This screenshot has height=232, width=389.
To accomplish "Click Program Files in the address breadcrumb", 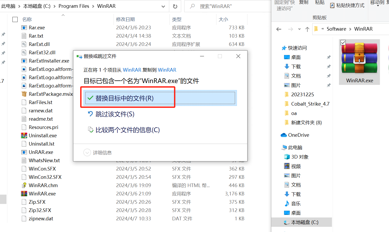I will (x=74, y=6).
